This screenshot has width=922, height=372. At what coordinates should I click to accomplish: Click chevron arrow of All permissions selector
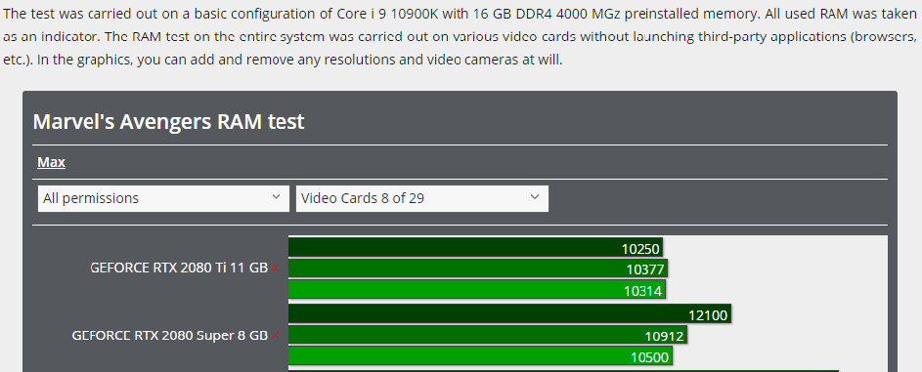pyautogui.click(x=276, y=197)
